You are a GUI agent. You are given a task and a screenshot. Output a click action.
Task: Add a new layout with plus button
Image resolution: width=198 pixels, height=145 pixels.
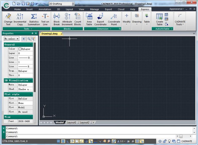coord(93,123)
